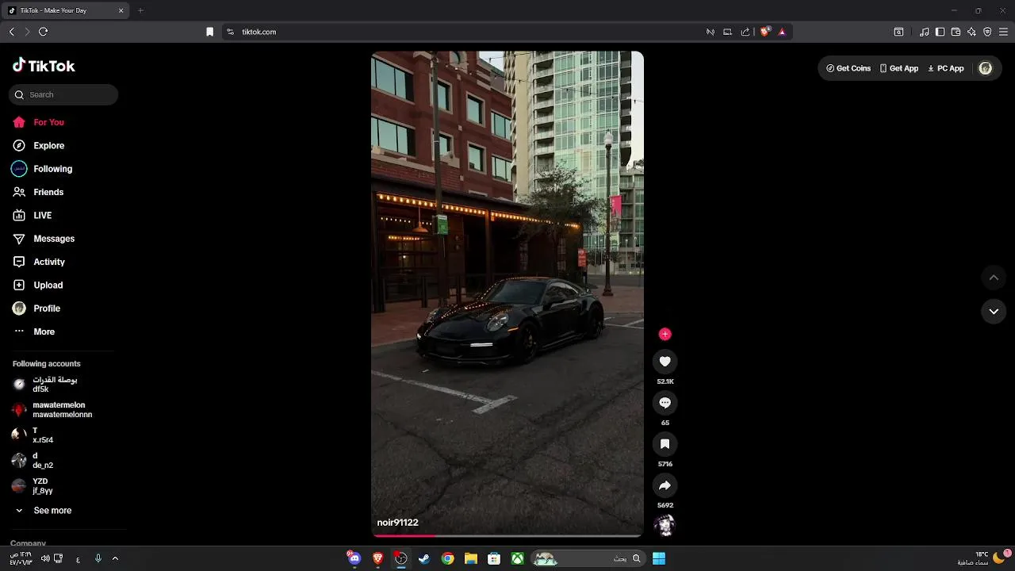The height and width of the screenshot is (571, 1015).
Task: Download the PC App
Action: (945, 68)
